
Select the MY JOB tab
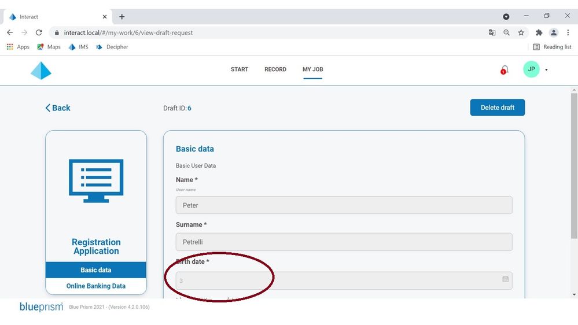312,69
